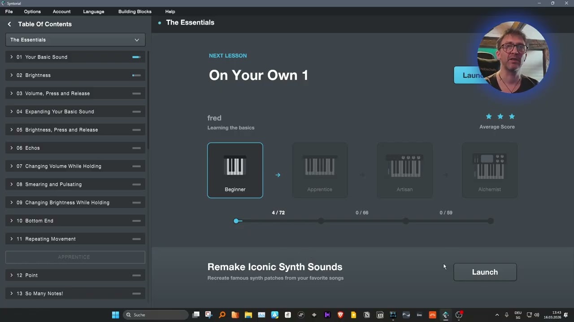The width and height of the screenshot is (574, 322).
Task: Click the fred username label
Action: coord(214,118)
